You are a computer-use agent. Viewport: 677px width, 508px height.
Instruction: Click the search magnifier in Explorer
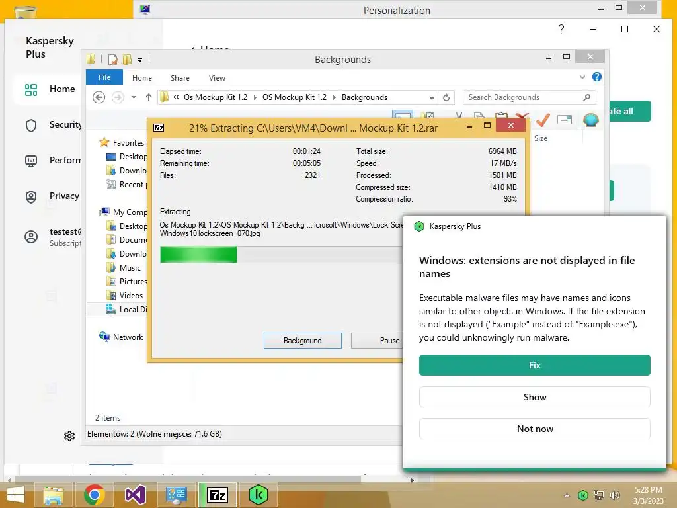[x=586, y=97]
